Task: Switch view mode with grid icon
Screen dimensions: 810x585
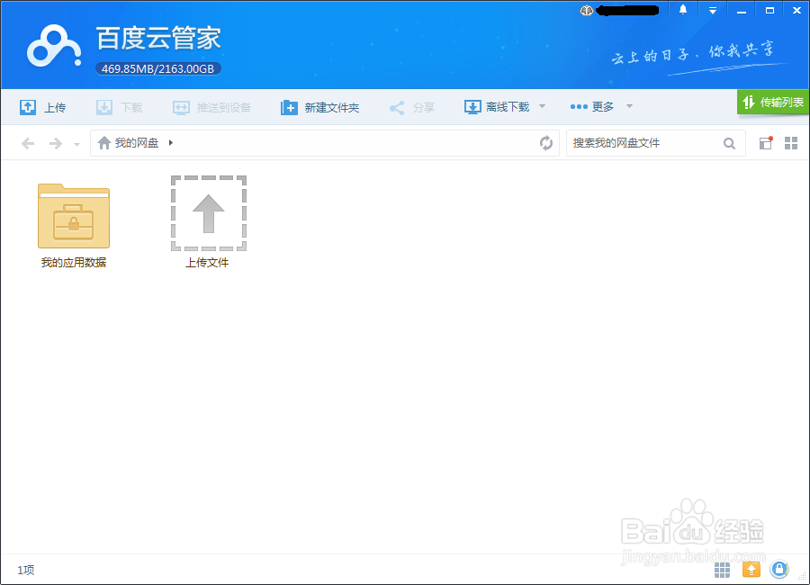Action: [x=791, y=143]
